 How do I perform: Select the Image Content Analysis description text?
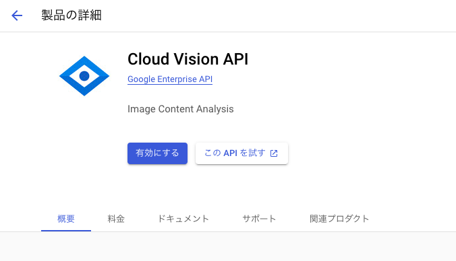[x=181, y=109]
